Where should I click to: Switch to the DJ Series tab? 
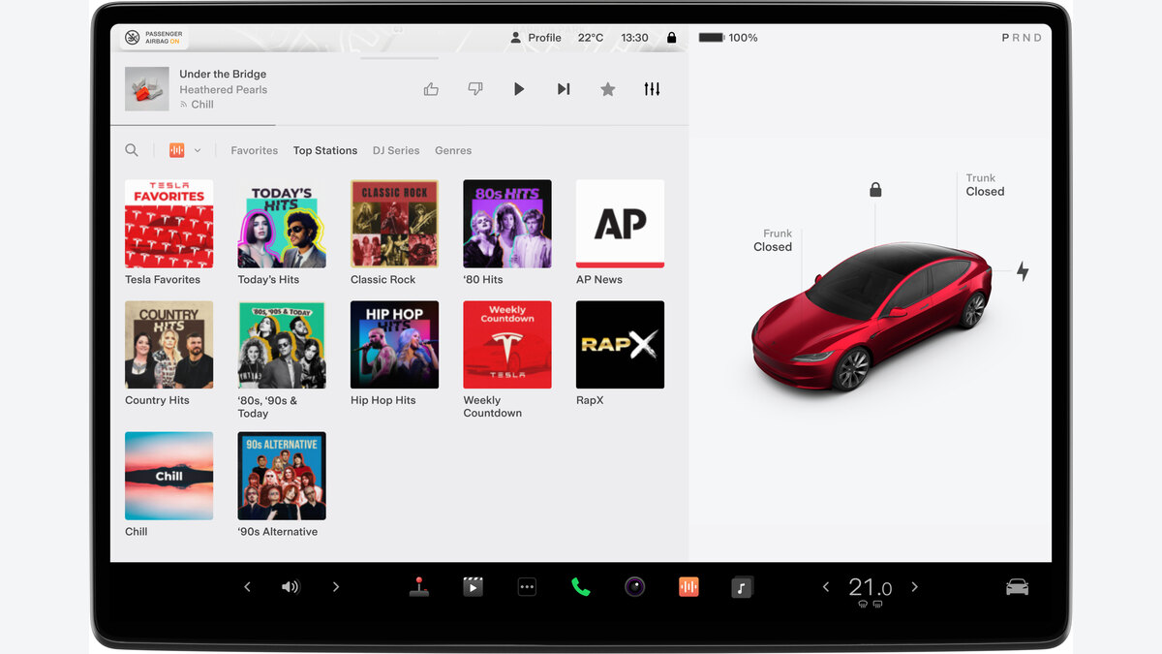396,150
